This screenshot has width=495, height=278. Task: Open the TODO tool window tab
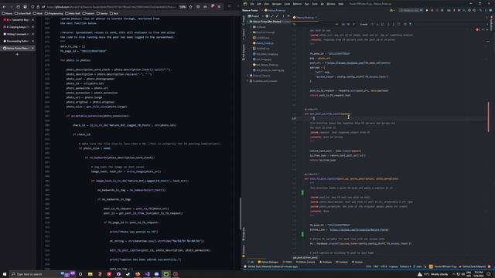[x=287, y=263]
